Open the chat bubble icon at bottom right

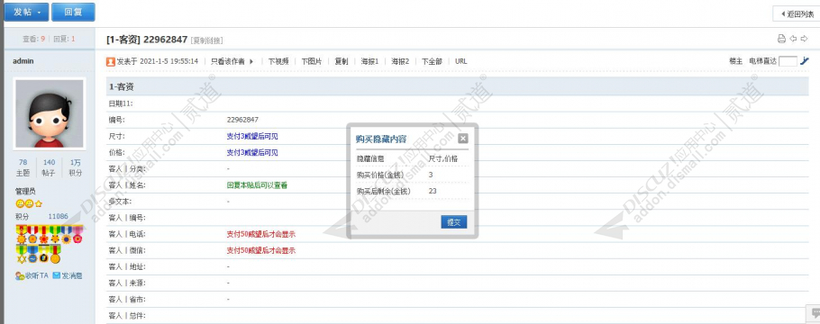(x=815, y=313)
